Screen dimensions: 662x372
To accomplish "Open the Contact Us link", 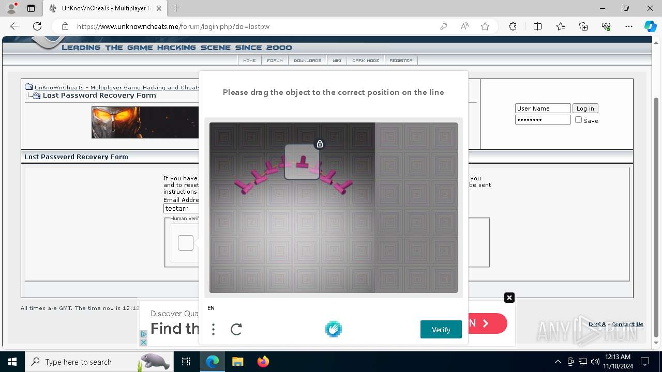I will pos(627,324).
